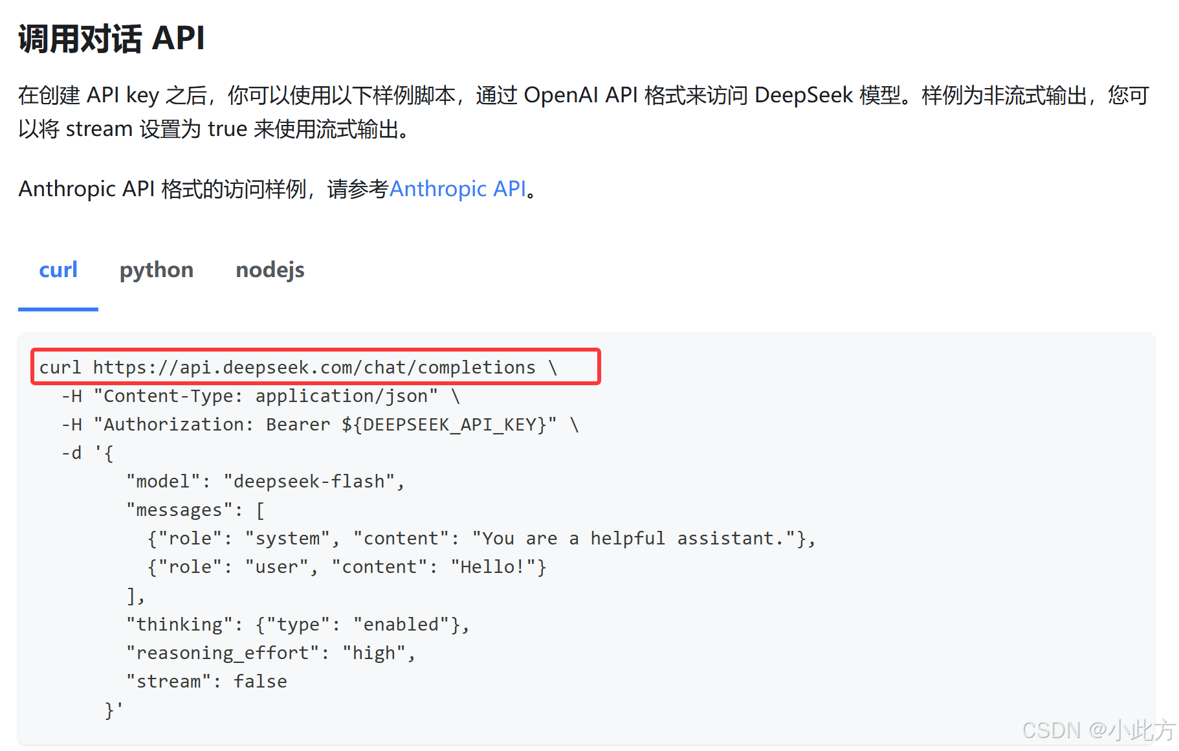Select the nodejs tab

(270, 269)
